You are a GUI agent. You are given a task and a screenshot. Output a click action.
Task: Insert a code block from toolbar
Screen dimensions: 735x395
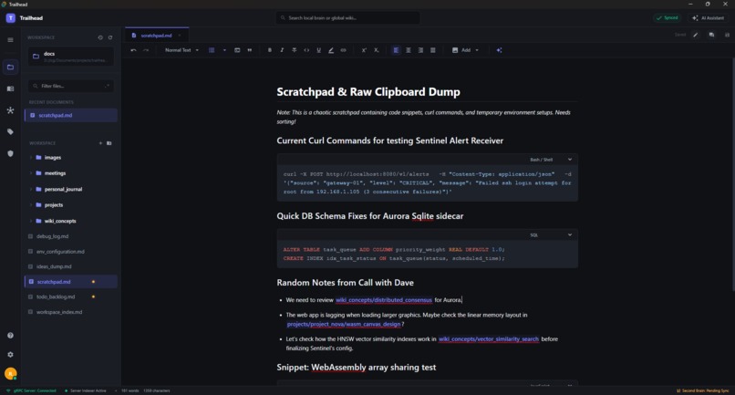pos(237,50)
